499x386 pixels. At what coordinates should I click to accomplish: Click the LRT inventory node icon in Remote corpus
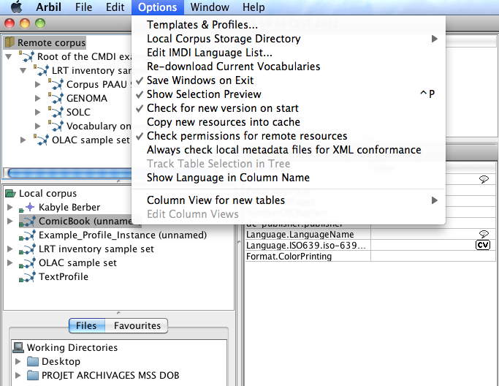42,70
